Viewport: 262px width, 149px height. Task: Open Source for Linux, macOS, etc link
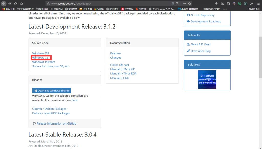(x=50, y=66)
